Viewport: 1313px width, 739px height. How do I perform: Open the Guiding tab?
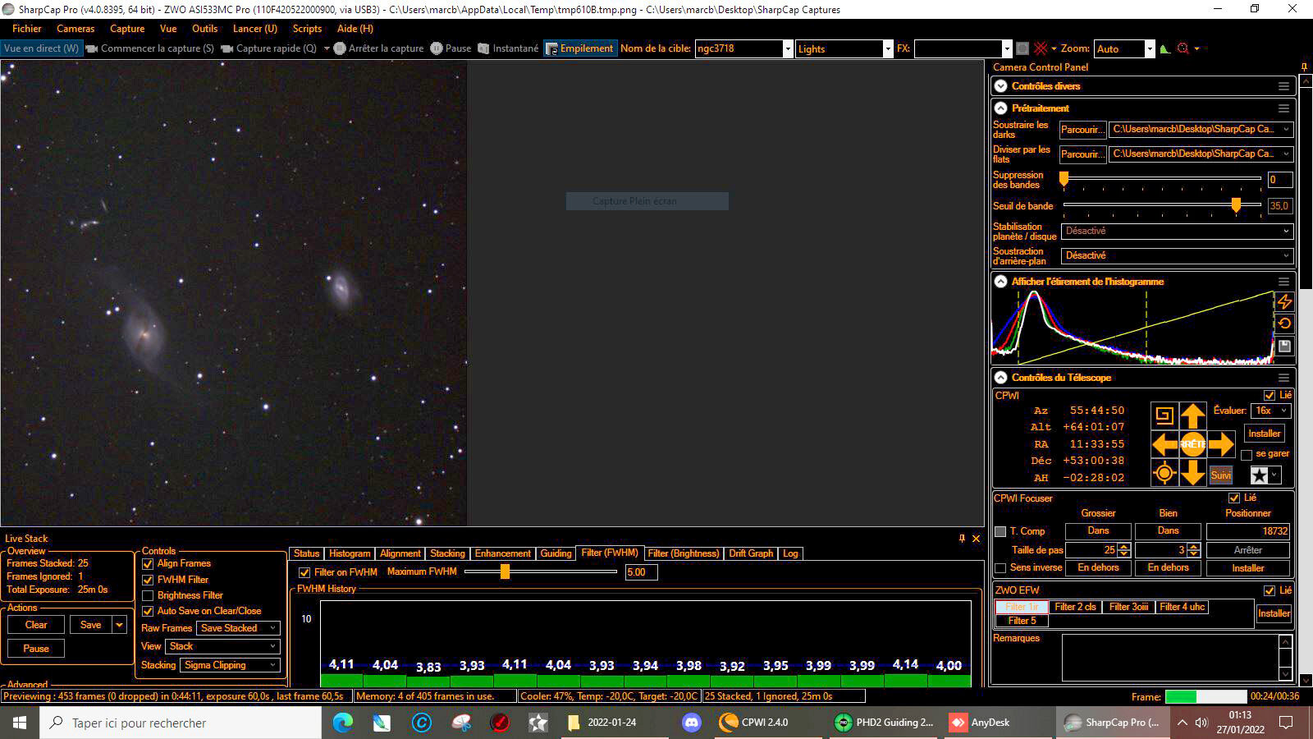point(556,553)
